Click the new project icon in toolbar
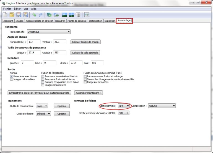Image resolution: width=213 pixels, height=153 pixels. 5,15
